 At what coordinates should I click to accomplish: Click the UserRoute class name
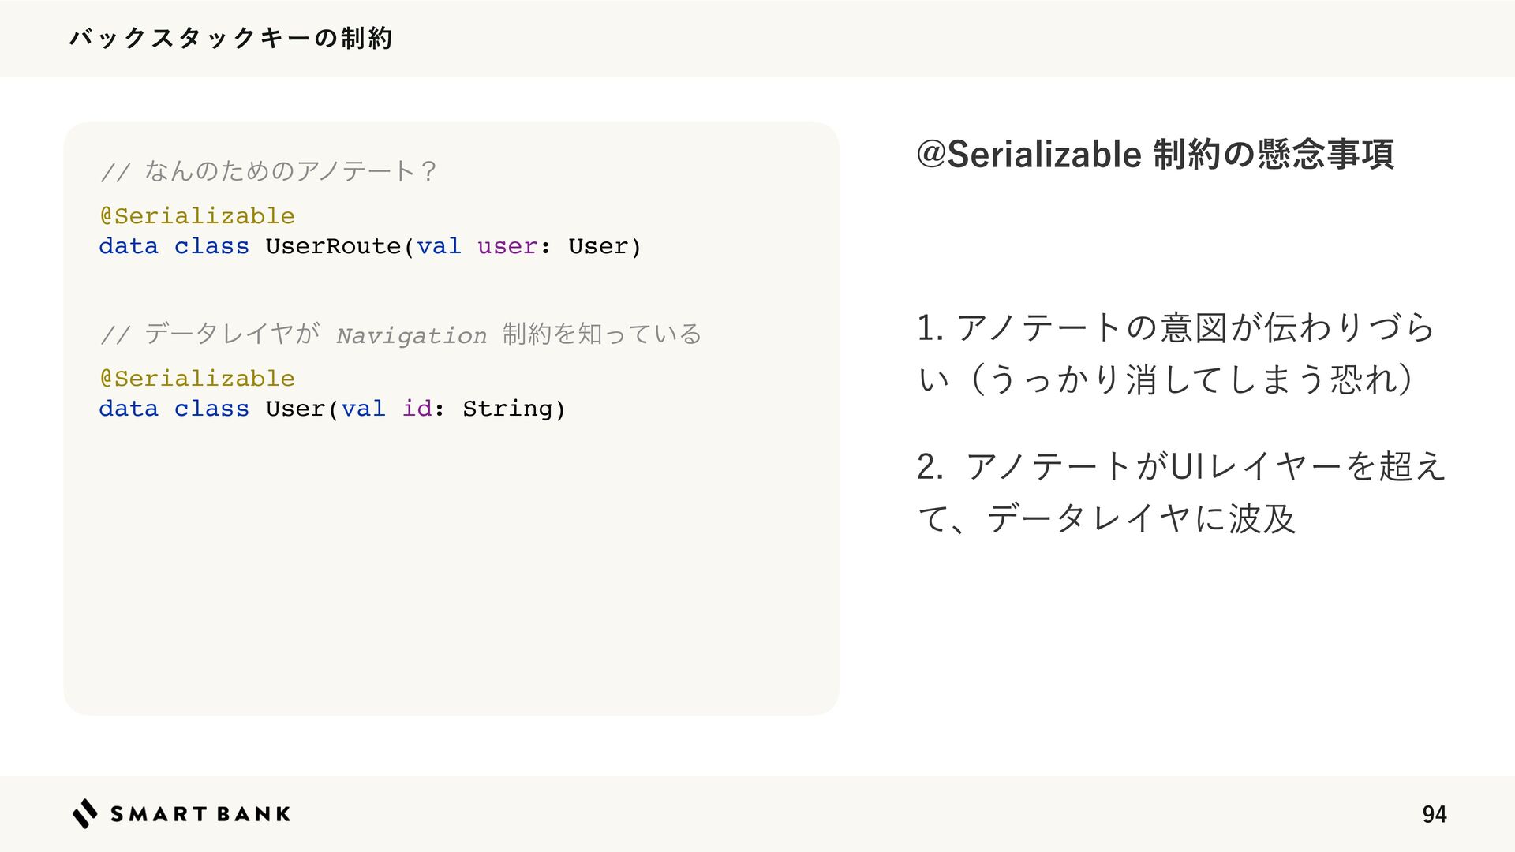[x=333, y=246]
